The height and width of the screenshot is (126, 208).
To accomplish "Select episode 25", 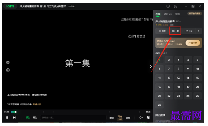I will [x=198, y=96].
